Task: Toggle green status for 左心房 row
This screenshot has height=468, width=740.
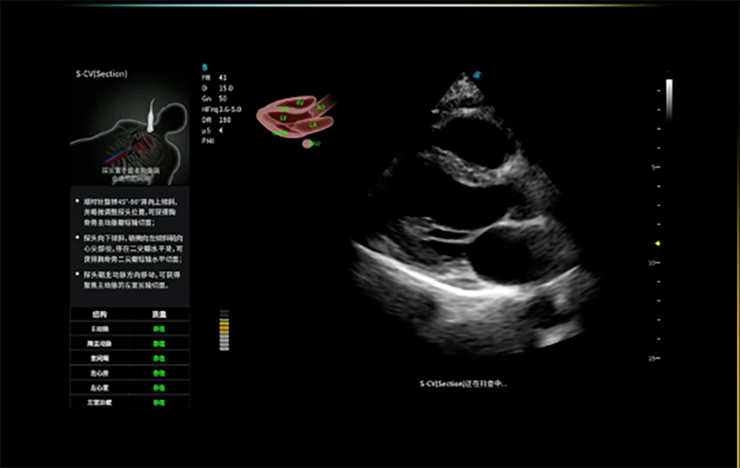Action: 159,373
